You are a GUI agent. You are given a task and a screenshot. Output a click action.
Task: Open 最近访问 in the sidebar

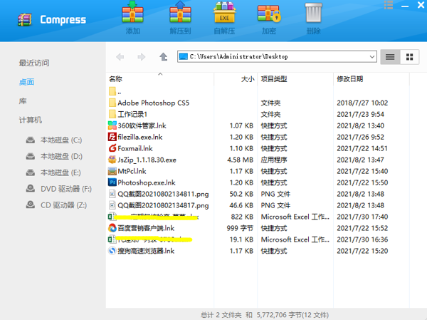[34, 63]
